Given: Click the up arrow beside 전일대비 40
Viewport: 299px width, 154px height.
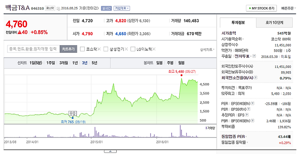Looking at the screenshot, I should [20, 32].
